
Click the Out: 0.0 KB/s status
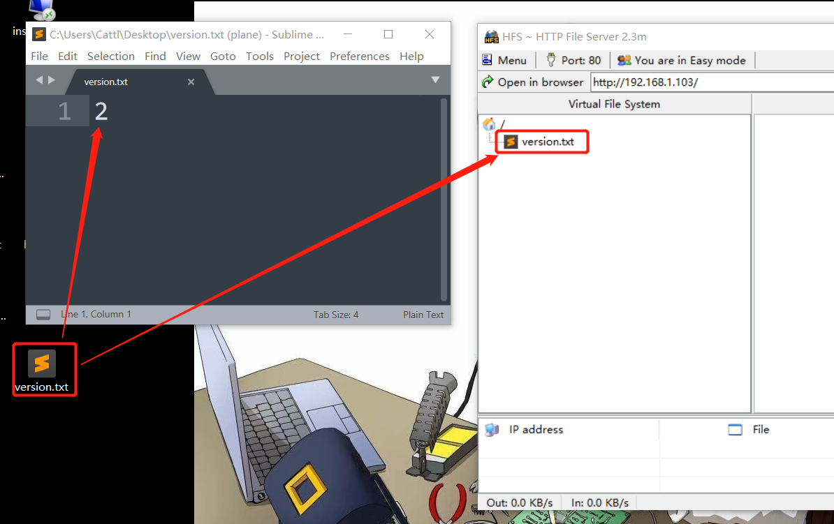tap(520, 503)
